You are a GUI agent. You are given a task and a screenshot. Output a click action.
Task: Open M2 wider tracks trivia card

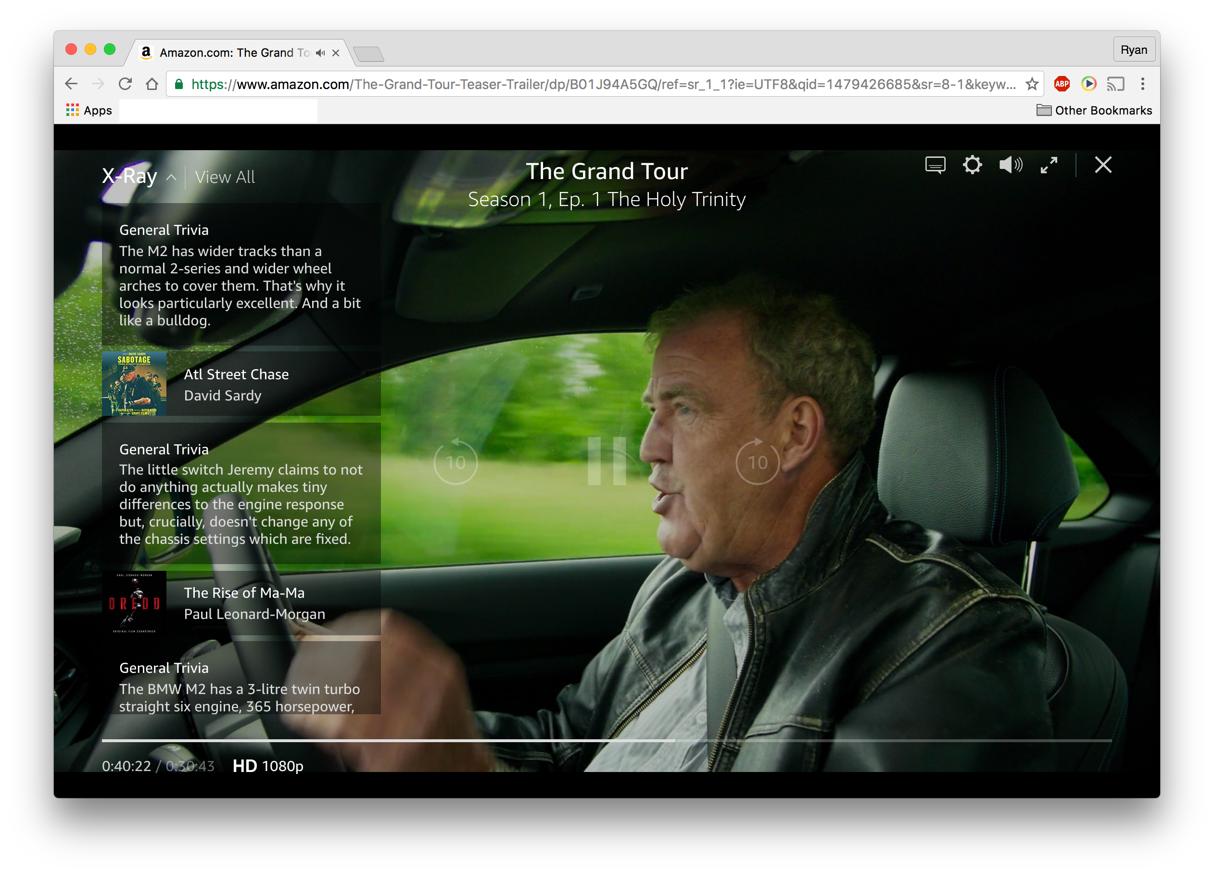[241, 274]
